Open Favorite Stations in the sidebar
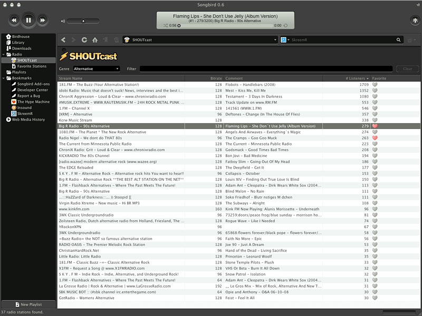The height and width of the screenshot is (316, 422). click(x=32, y=66)
